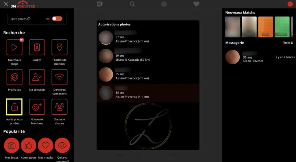Viewport: 296px width, 162px height.
Task: Open Qui a vu mon profil eye button
Action: (62, 146)
